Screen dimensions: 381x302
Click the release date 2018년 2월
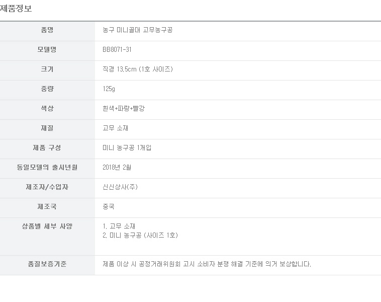[x=117, y=168]
